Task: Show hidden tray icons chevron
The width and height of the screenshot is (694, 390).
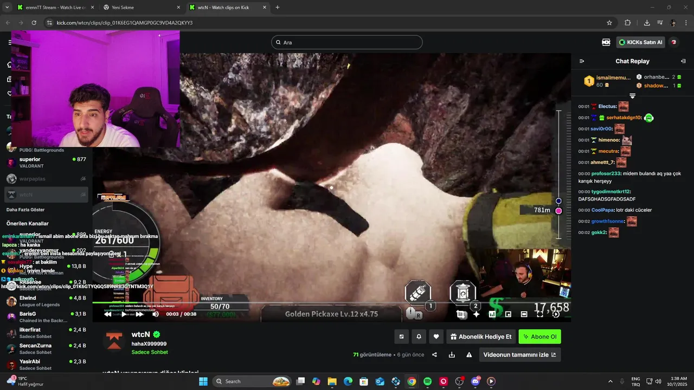Action: pyautogui.click(x=610, y=381)
